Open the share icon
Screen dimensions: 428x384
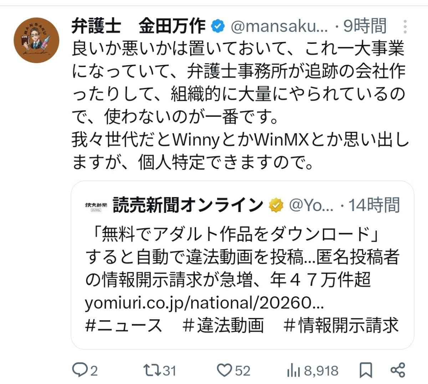click(398, 370)
